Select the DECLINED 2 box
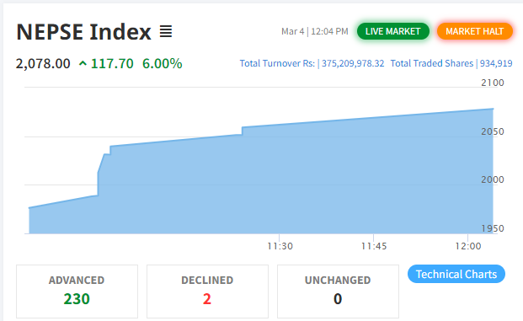This screenshot has width=523, height=321. (x=207, y=292)
